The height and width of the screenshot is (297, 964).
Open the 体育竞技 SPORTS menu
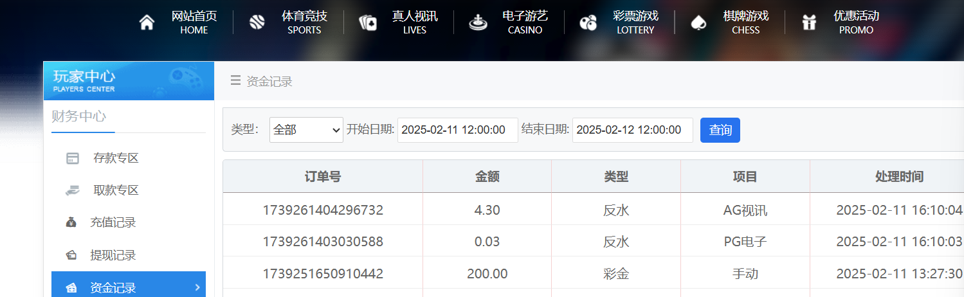tap(304, 22)
